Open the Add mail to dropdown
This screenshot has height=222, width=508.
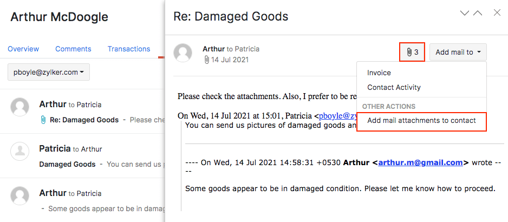458,52
